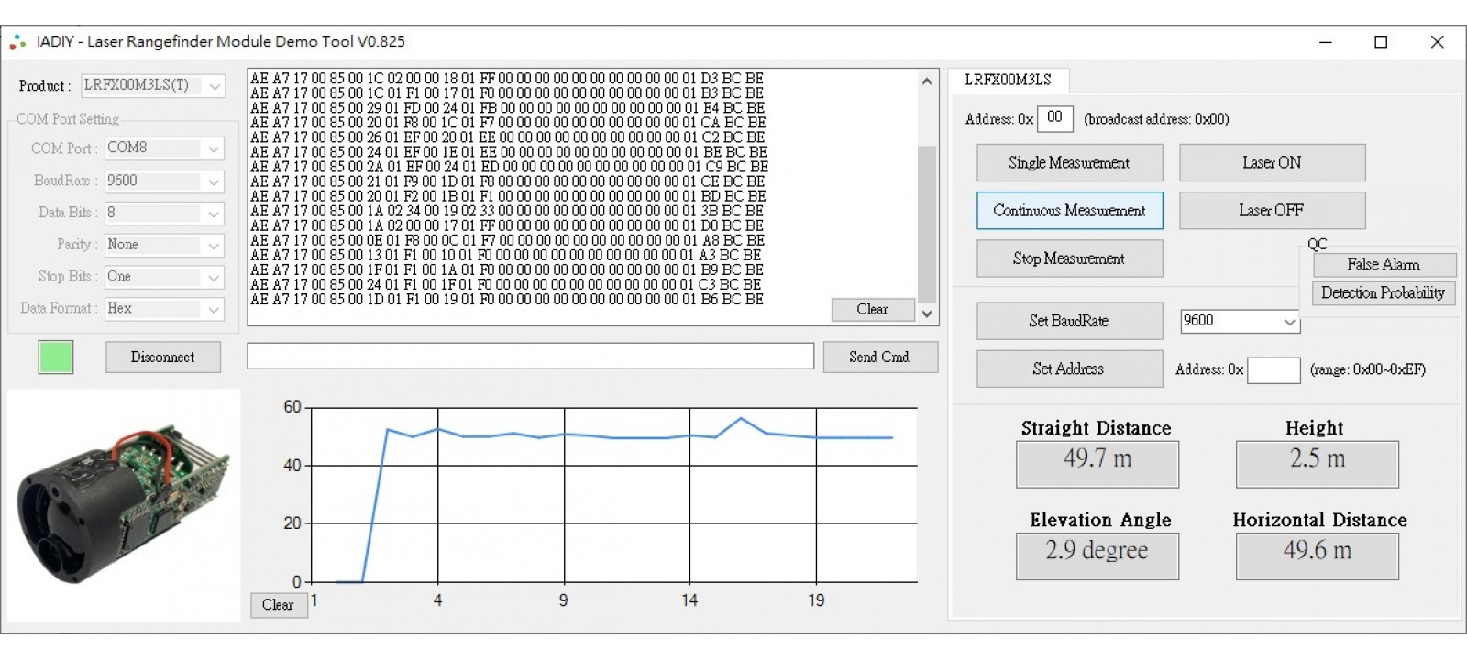The height and width of the screenshot is (660, 1467).
Task: Click the IADIY app icon in title bar
Action: tap(17, 42)
